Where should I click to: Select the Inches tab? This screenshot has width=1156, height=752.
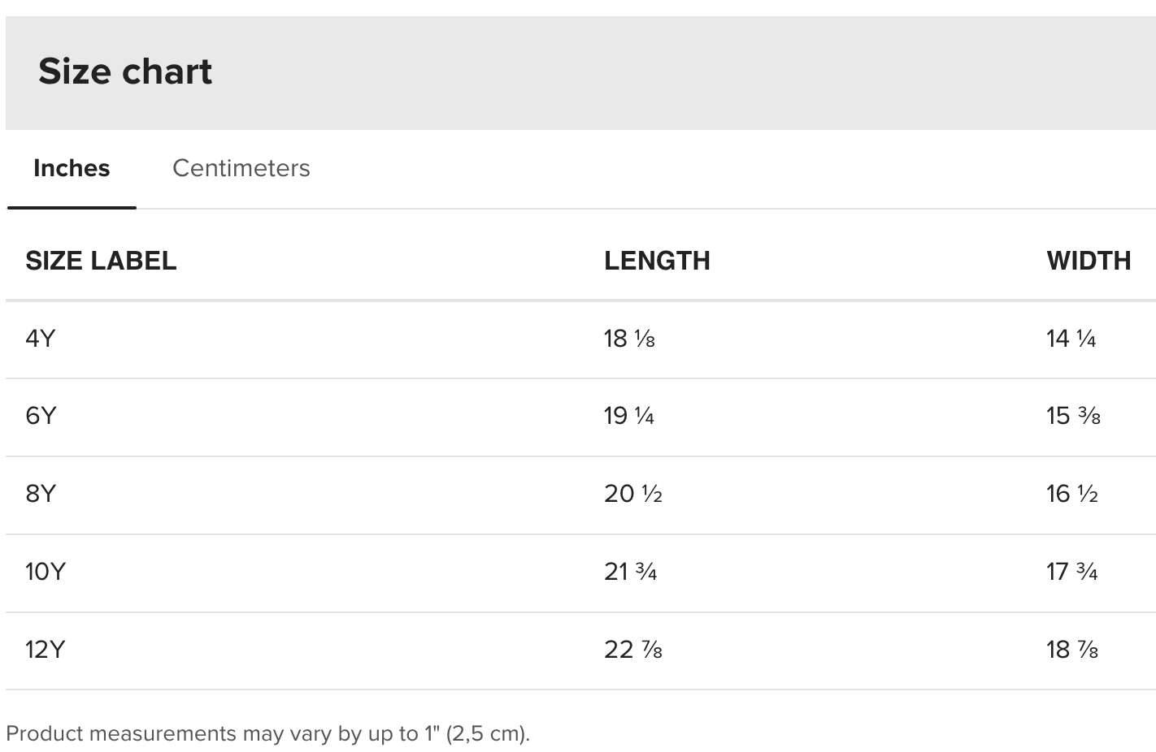pyautogui.click(x=72, y=168)
